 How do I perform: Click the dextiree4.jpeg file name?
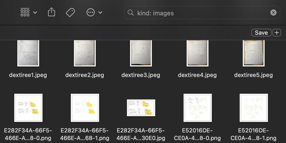(x=197, y=75)
